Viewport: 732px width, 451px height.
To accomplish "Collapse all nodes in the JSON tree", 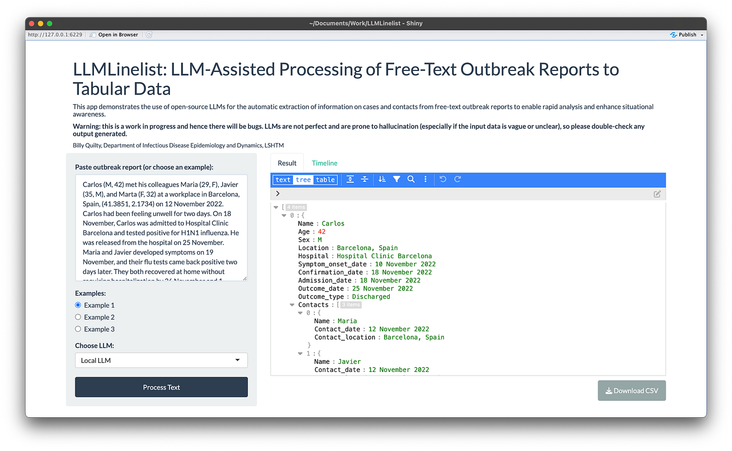I will (364, 179).
